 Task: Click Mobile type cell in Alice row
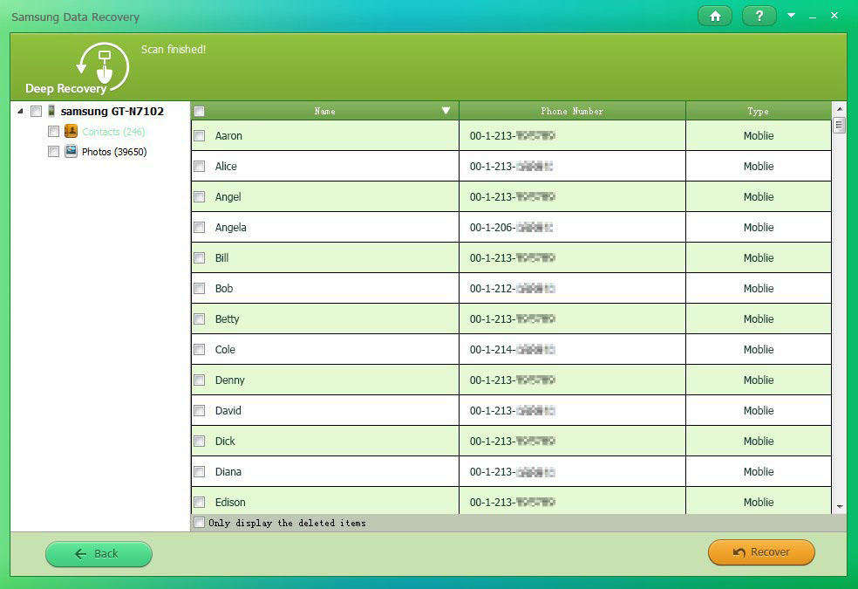759,167
